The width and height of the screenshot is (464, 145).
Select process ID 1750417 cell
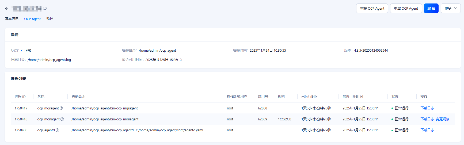21,108
